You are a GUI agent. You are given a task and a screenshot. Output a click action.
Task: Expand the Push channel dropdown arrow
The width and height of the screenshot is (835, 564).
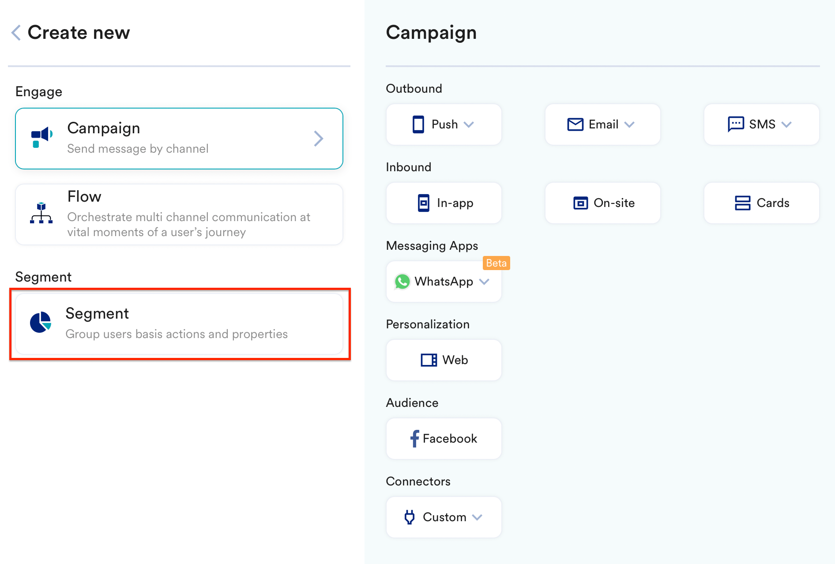pyautogui.click(x=469, y=124)
